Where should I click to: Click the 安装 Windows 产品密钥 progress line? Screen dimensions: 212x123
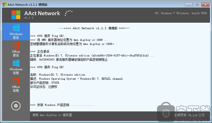click(x=62, y=105)
